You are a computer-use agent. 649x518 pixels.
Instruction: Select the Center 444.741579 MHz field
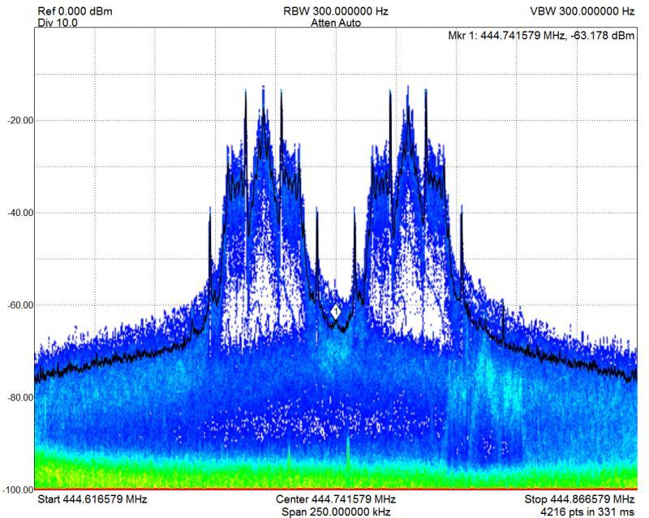point(335,499)
